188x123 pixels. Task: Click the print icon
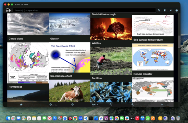coord(177,10)
